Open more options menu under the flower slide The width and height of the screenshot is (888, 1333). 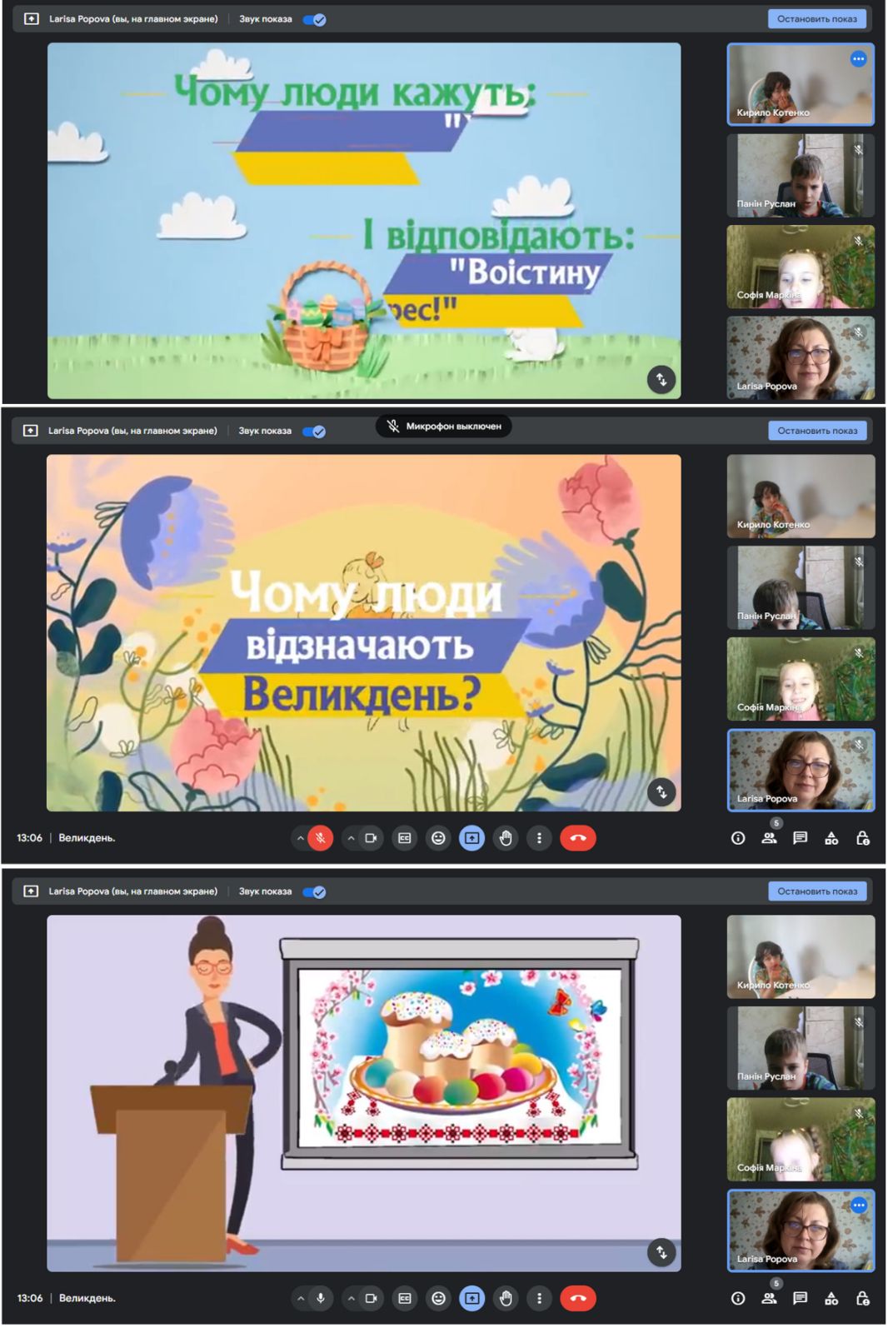point(539,838)
